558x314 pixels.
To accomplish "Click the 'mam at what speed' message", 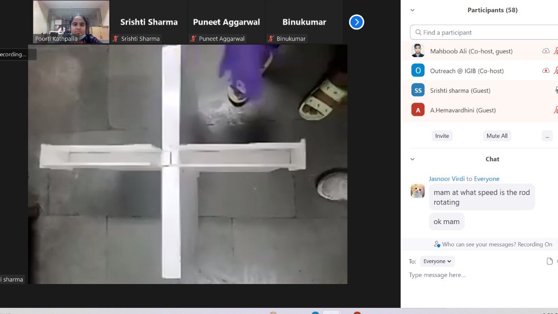I will (x=482, y=197).
